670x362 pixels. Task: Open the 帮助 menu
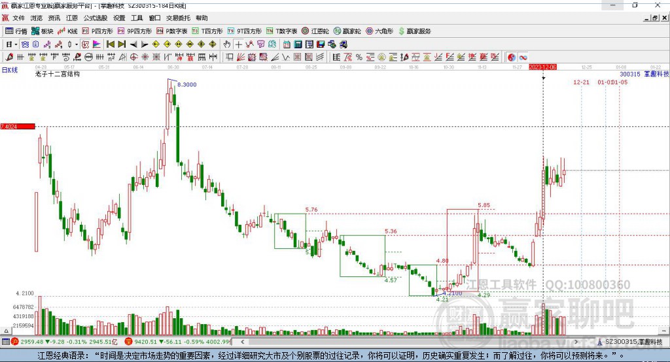click(202, 18)
